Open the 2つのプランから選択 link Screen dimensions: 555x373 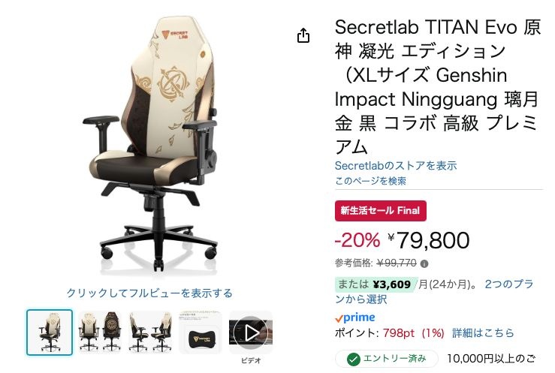435,292
